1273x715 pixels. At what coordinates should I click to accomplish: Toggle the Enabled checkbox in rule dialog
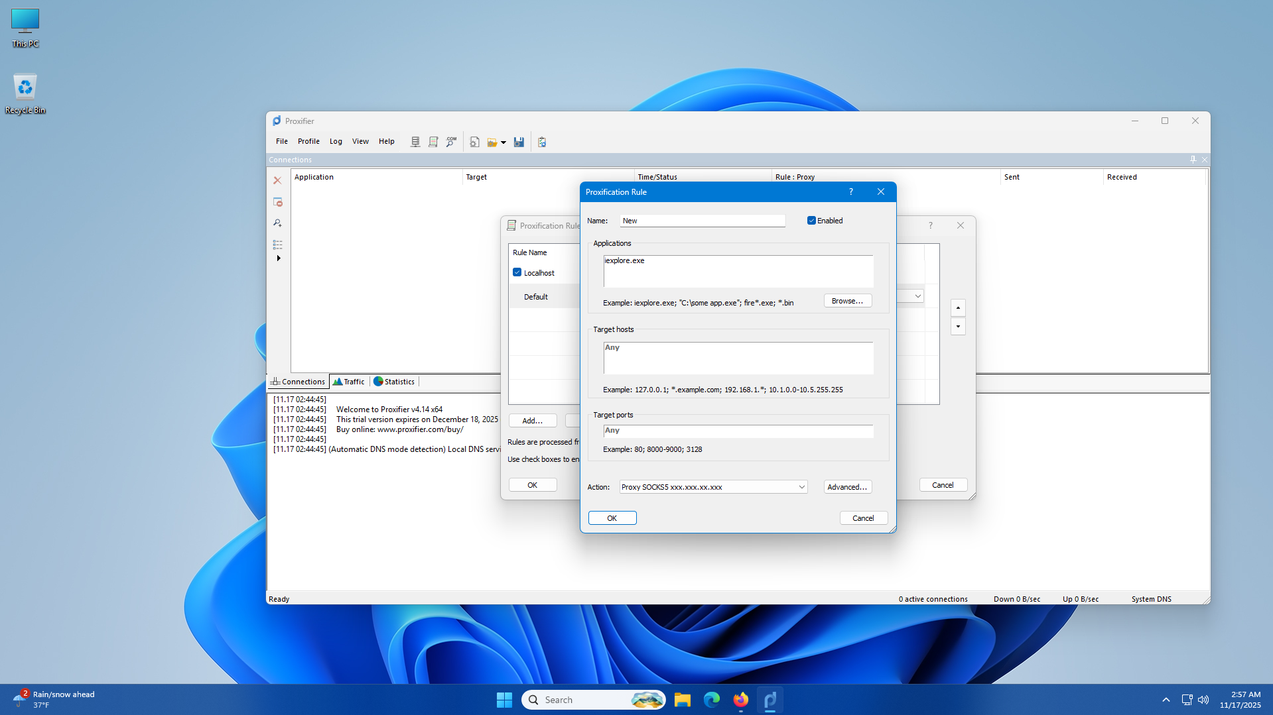pyautogui.click(x=811, y=221)
